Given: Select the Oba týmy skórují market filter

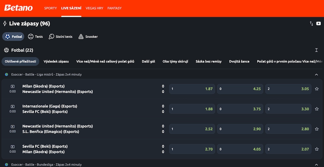Looking at the screenshot, I should (x=175, y=61).
